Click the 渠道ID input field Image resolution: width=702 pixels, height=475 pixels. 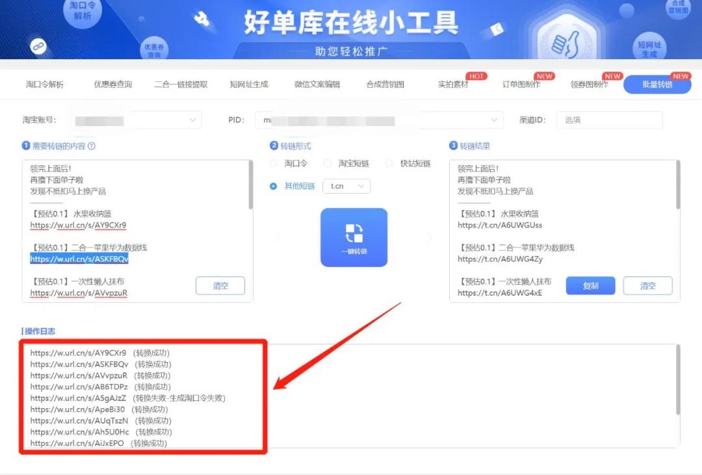[609, 120]
